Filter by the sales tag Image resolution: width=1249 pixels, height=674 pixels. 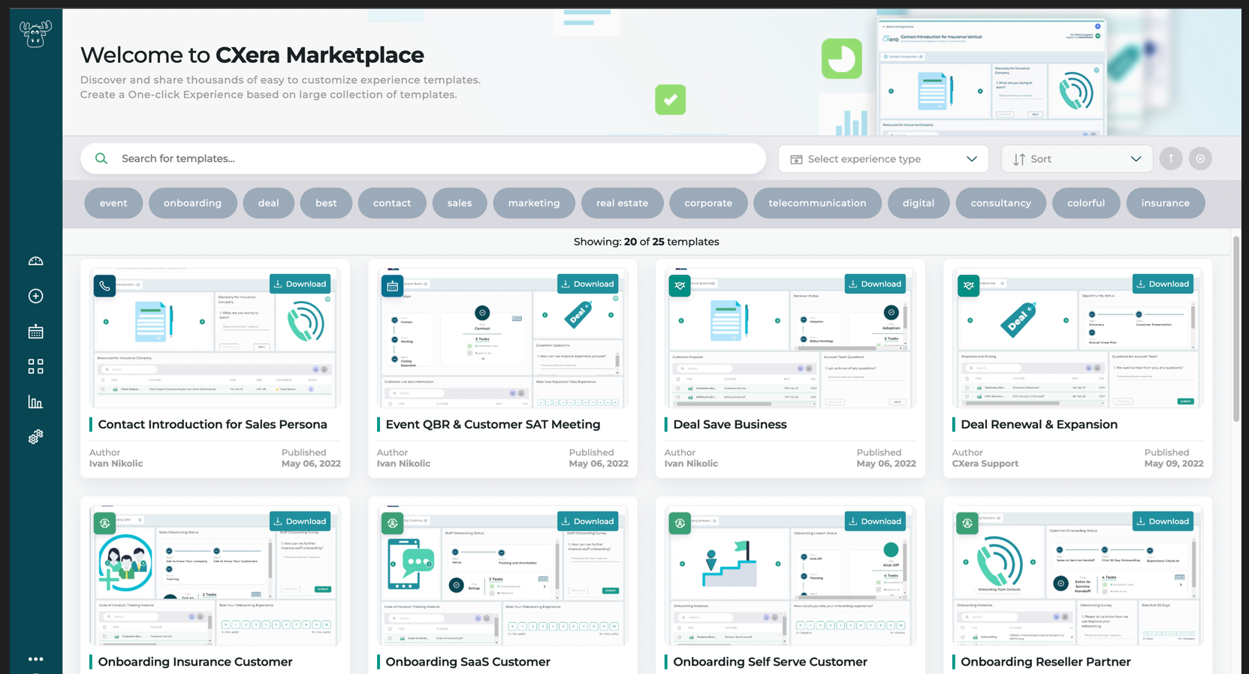coord(460,203)
